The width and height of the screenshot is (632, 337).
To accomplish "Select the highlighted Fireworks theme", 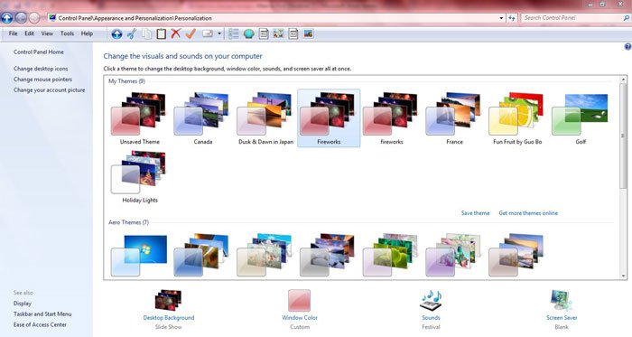I will [x=329, y=118].
